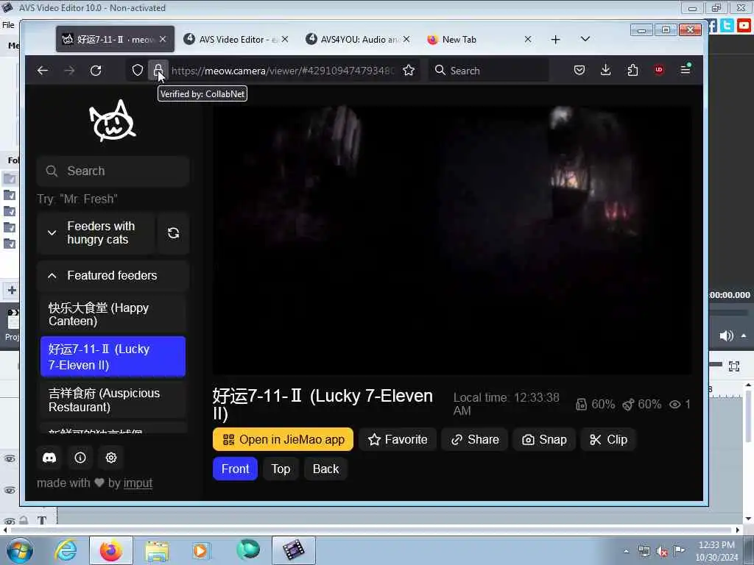Click the meow.camera URL address bar
754x565 pixels.
[x=283, y=71]
